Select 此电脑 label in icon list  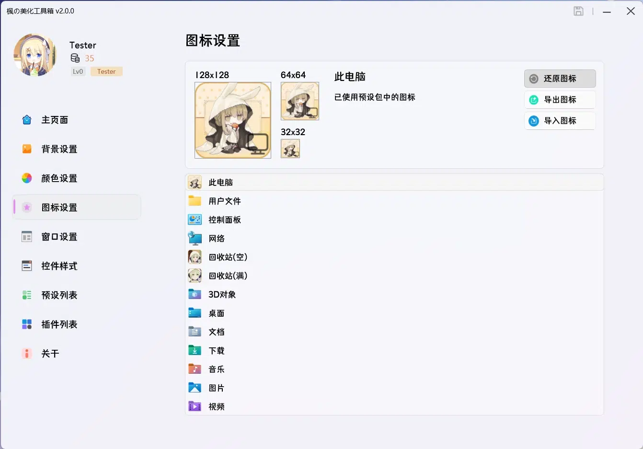221,183
